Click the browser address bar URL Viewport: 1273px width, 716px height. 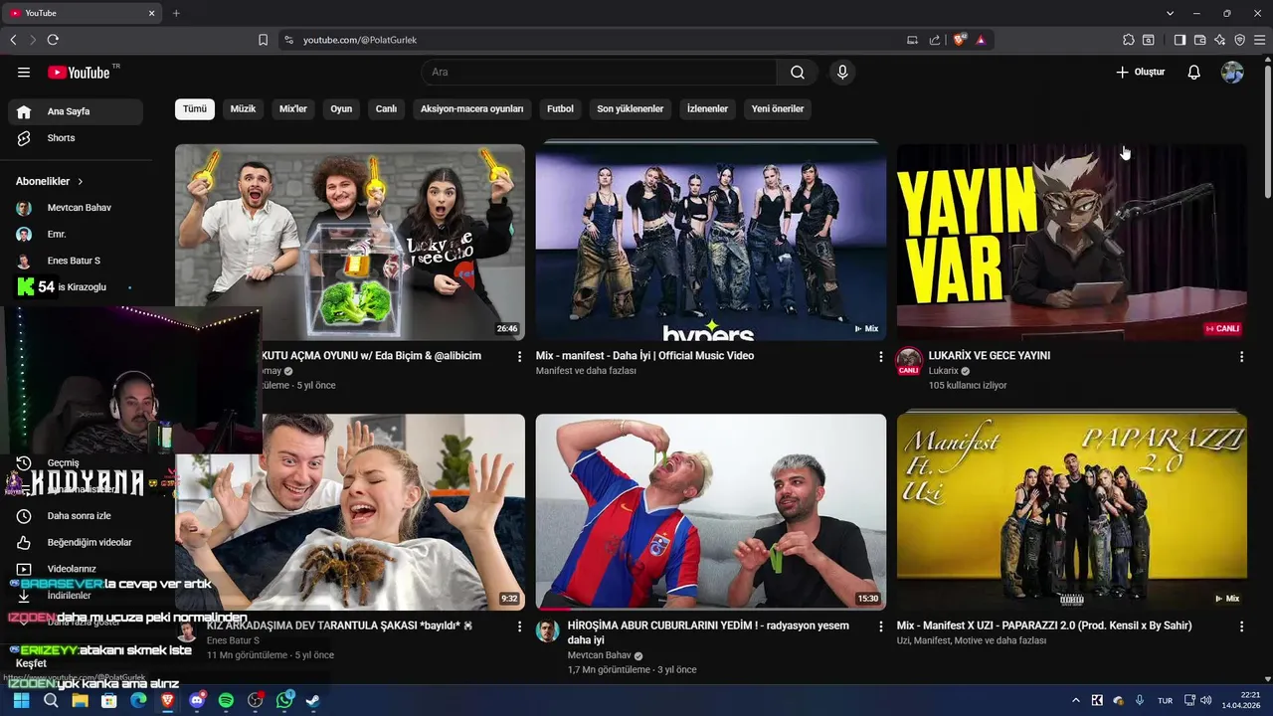point(360,40)
